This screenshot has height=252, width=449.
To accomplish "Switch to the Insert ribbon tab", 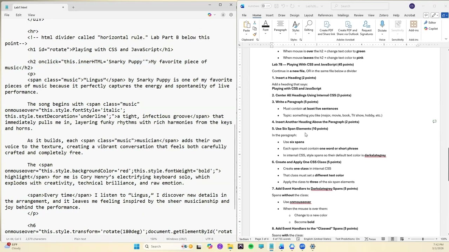I will 269,15.
